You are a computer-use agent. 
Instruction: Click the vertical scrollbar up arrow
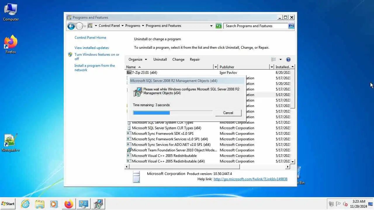[x=293, y=67]
